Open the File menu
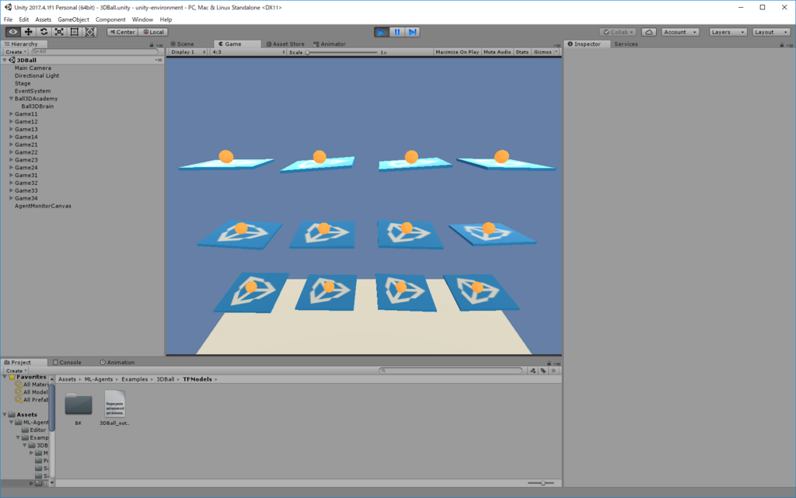796x498 pixels. pyautogui.click(x=8, y=19)
